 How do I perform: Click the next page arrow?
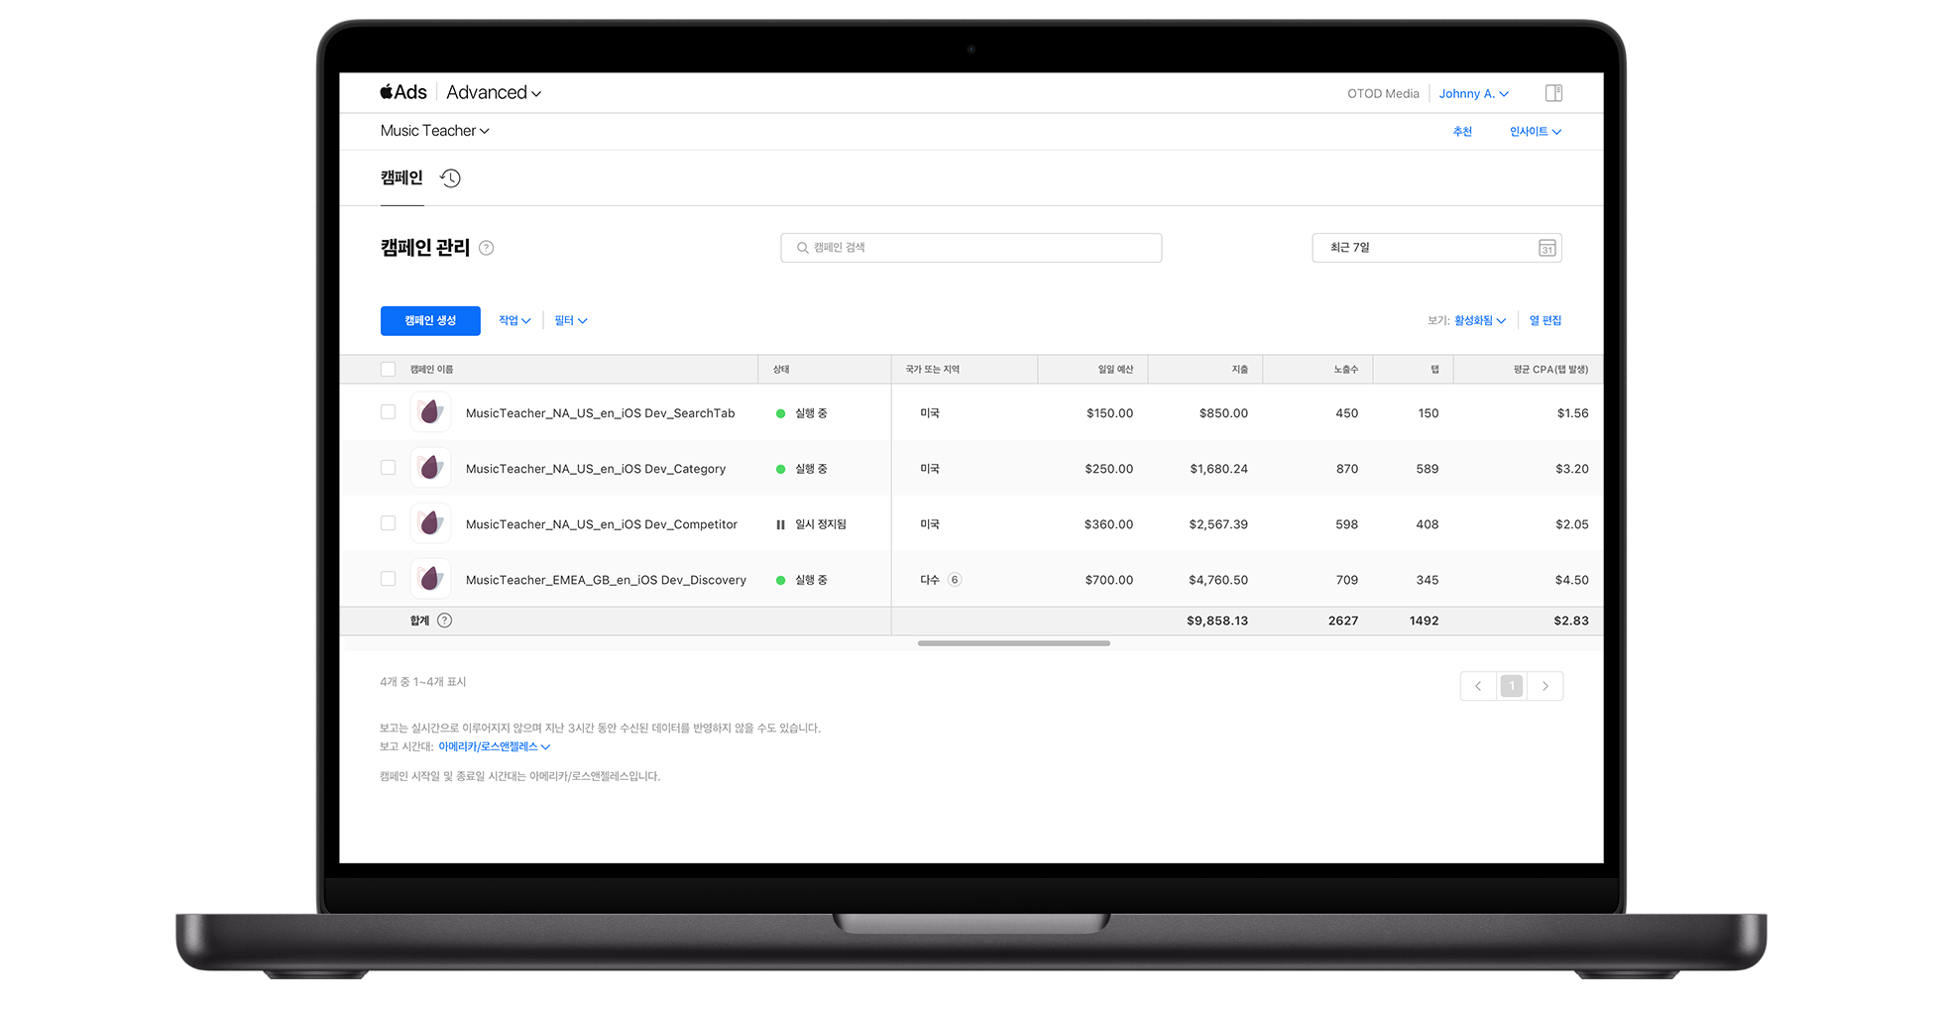(1544, 686)
